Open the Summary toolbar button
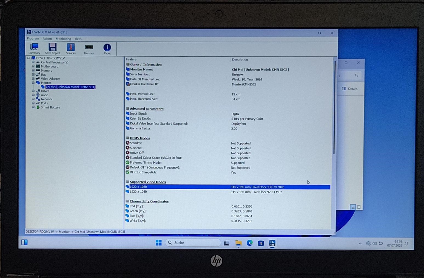This screenshot has height=278, width=424. coord(34,49)
